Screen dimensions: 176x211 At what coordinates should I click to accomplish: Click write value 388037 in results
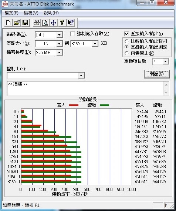click(142, 141)
